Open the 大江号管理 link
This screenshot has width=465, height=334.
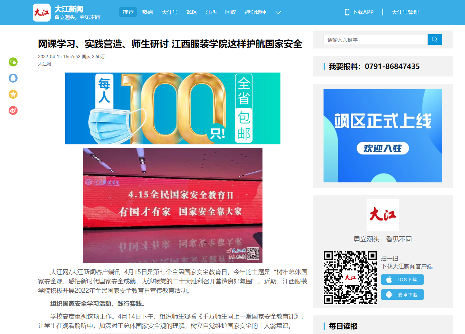405,12
